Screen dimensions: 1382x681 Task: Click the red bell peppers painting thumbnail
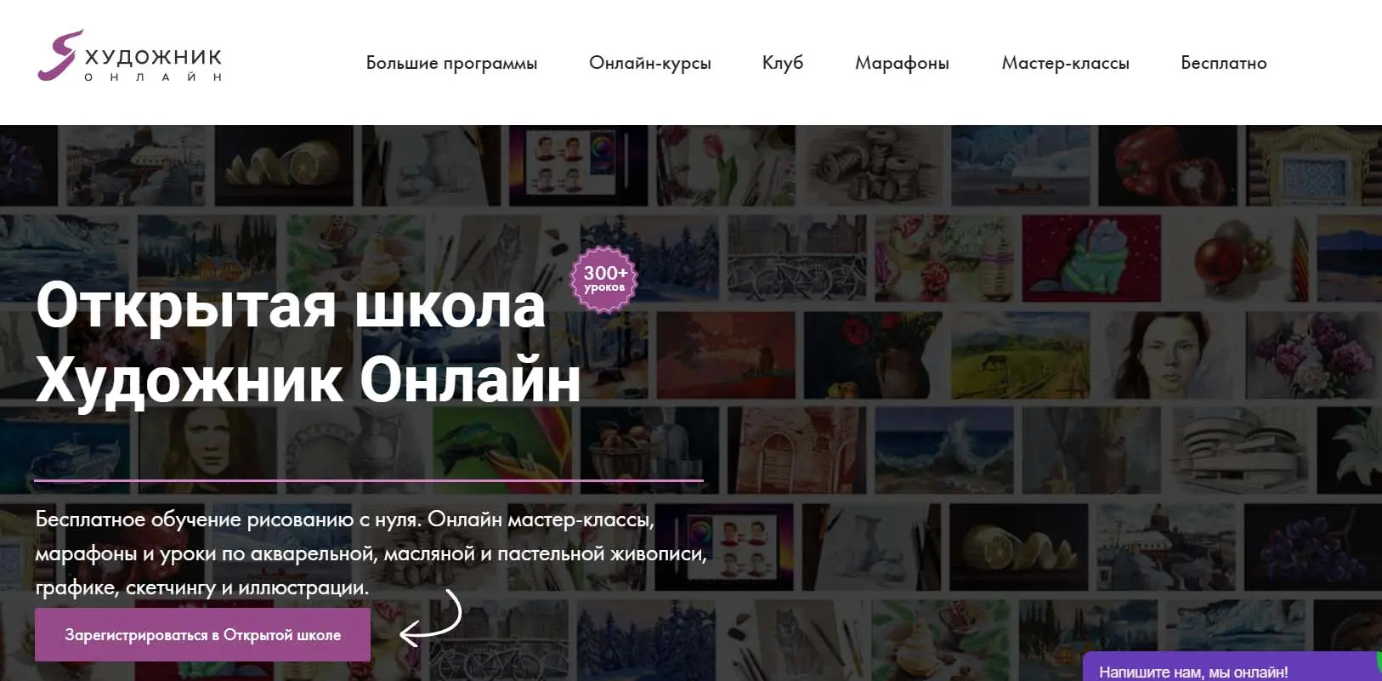[x=1167, y=166]
